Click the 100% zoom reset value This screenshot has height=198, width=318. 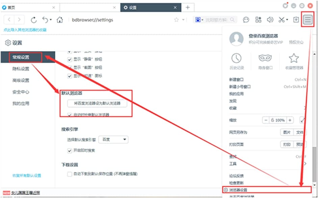pyautogui.click(x=278, y=120)
